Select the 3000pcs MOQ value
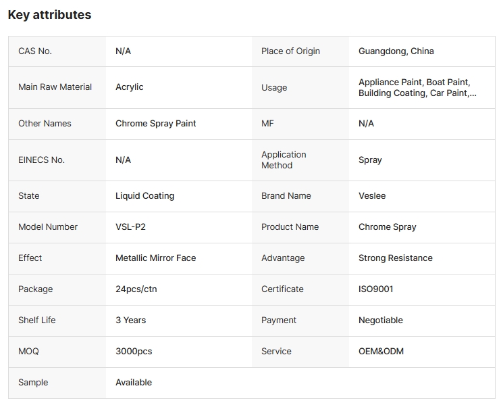Viewport: 501px width, 405px height. 134,352
